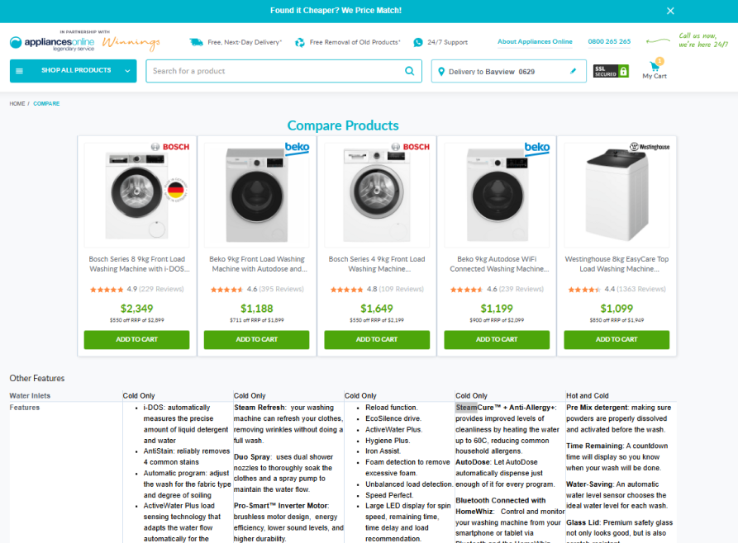Open the Delivery to Bayview selector
Screen dimensions: 738x543
509,72
